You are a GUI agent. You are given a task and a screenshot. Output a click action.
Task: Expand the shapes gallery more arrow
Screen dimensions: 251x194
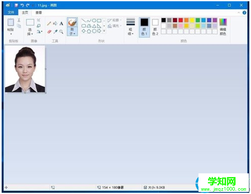point(104,31)
